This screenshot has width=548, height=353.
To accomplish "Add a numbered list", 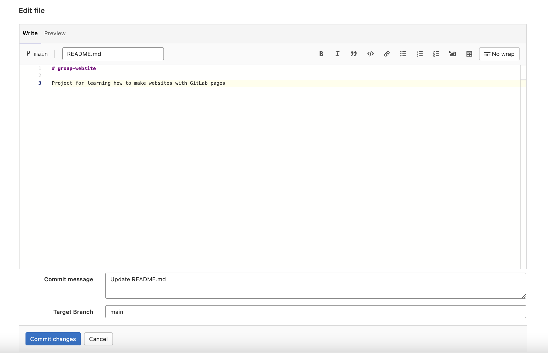I will click(419, 54).
